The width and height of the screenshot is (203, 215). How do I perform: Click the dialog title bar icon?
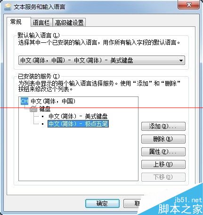click(8, 7)
